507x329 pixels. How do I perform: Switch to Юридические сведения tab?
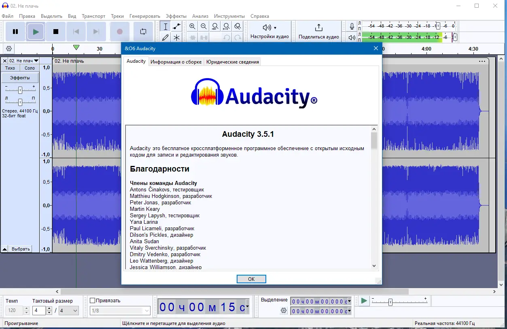233,62
